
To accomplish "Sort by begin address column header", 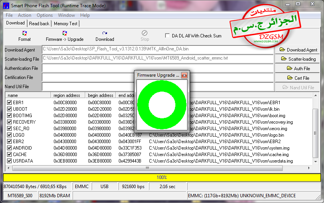I will pyautogui.click(x=100, y=95).
